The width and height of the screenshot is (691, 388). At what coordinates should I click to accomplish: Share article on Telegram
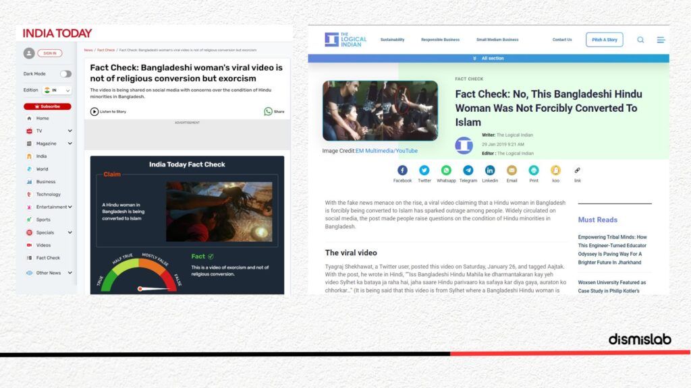(x=468, y=170)
